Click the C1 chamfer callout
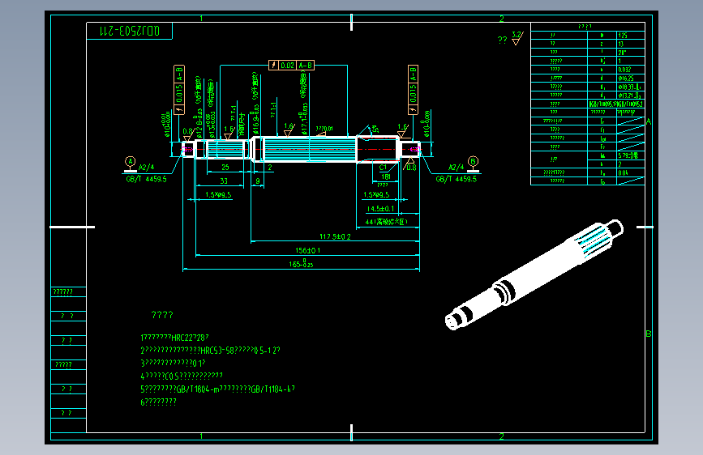Viewport: 703px width, 455px height. point(383,167)
